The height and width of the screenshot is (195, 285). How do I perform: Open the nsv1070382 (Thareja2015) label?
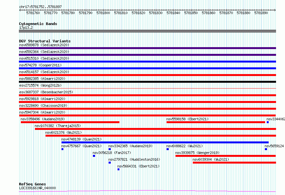point(58,126)
